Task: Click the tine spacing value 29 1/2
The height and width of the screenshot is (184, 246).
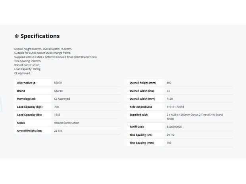Action: coord(171,135)
